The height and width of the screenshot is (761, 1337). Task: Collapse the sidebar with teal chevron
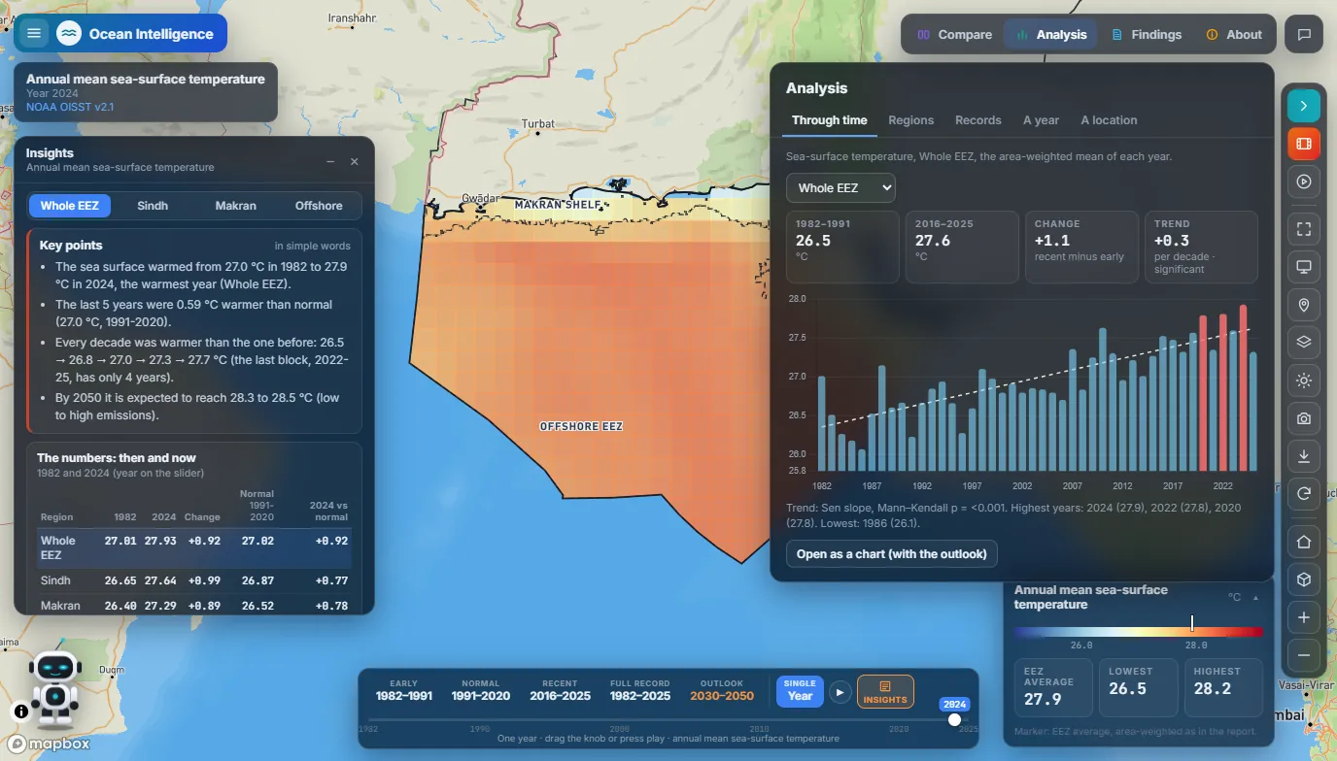point(1304,105)
